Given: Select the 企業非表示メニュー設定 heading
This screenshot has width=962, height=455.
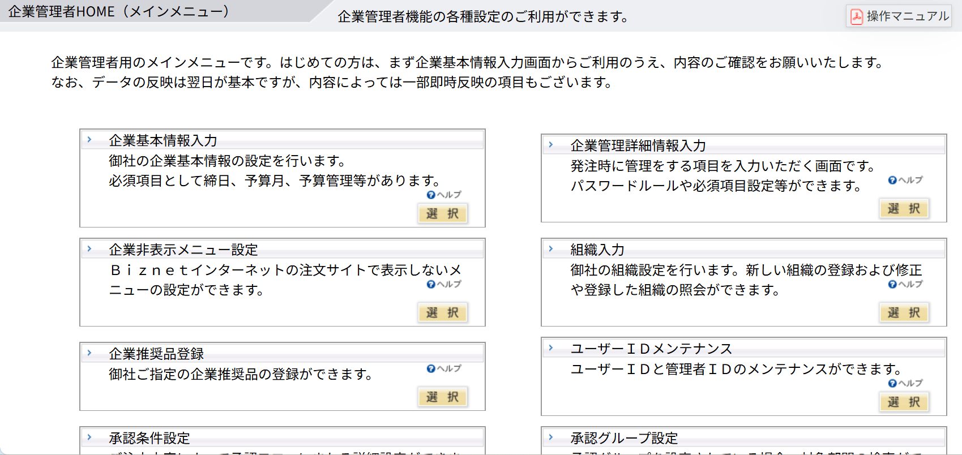Looking at the screenshot, I should (183, 250).
